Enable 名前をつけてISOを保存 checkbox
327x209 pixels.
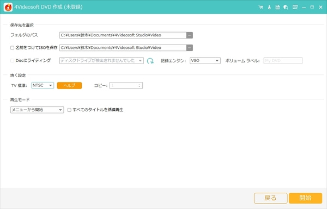click(x=13, y=48)
